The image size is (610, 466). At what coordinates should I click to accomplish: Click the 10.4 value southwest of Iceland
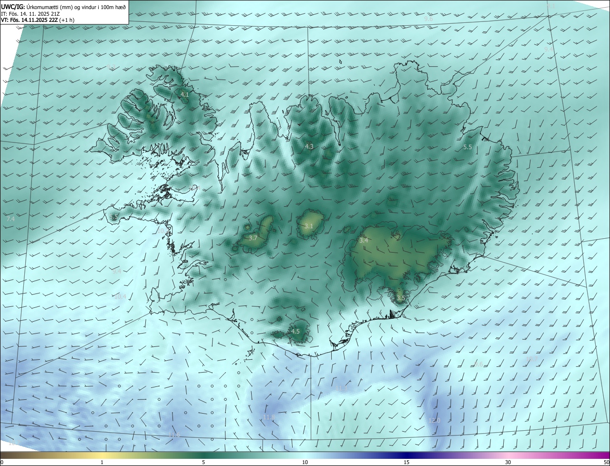click(120, 296)
